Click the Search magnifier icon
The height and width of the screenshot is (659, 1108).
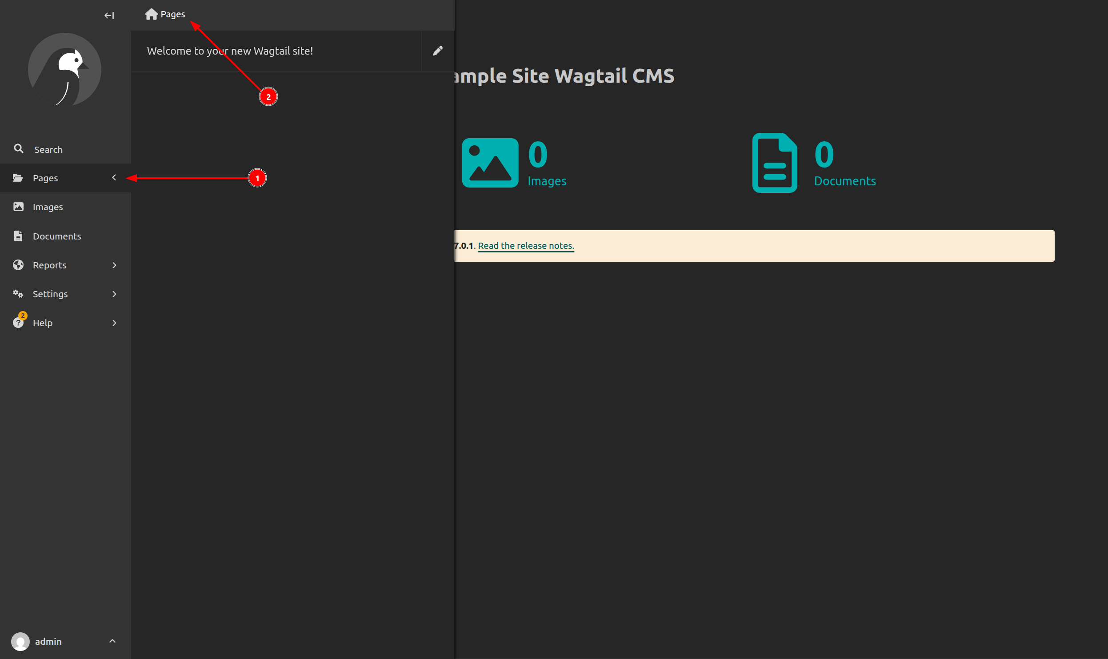tap(18, 149)
